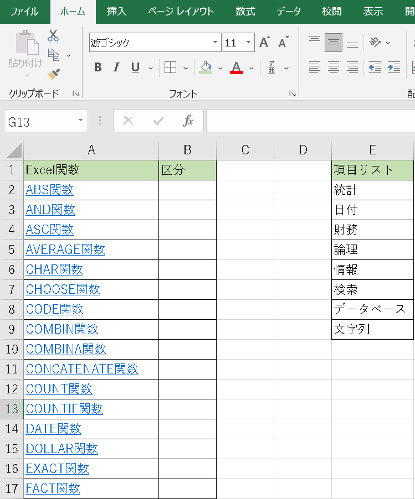Image resolution: width=415 pixels, height=499 pixels.
Task: Decrease font size with small A icon
Action: [x=283, y=42]
